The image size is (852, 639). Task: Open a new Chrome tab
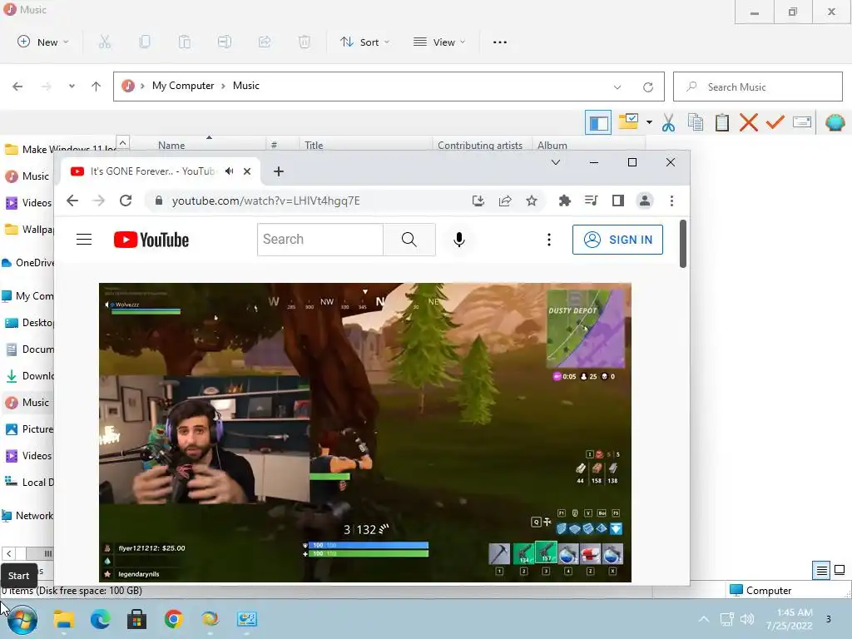[279, 171]
